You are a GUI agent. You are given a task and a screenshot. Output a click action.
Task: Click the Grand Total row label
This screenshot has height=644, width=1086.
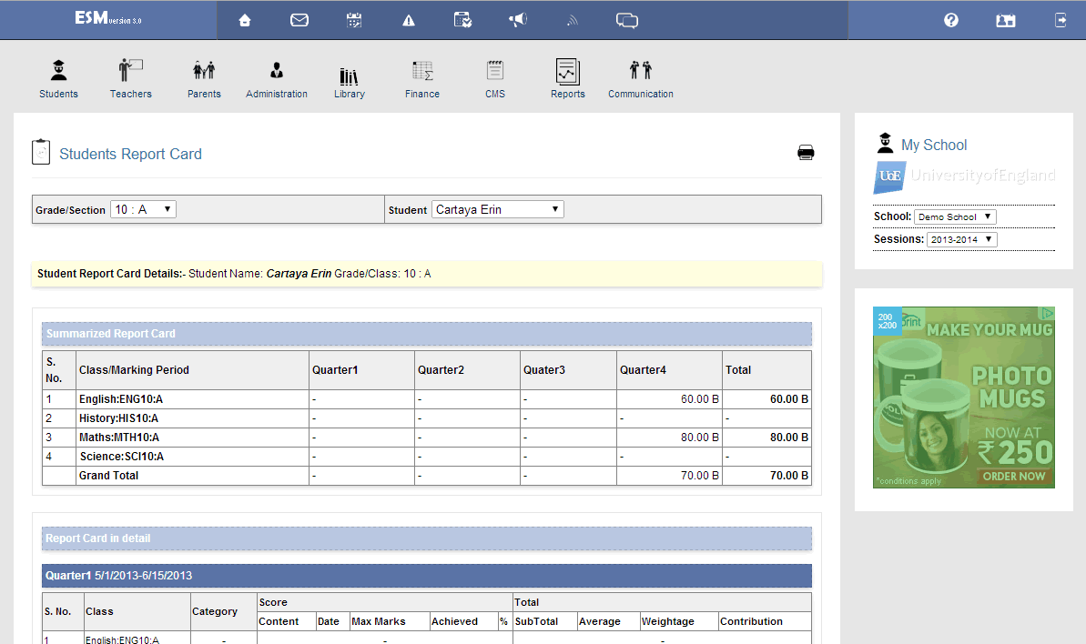click(x=108, y=475)
